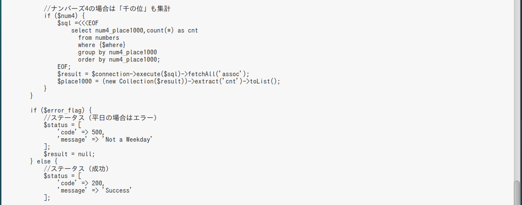Click the '} else {' line
This screenshot has width=522, height=205.
coord(43,161)
